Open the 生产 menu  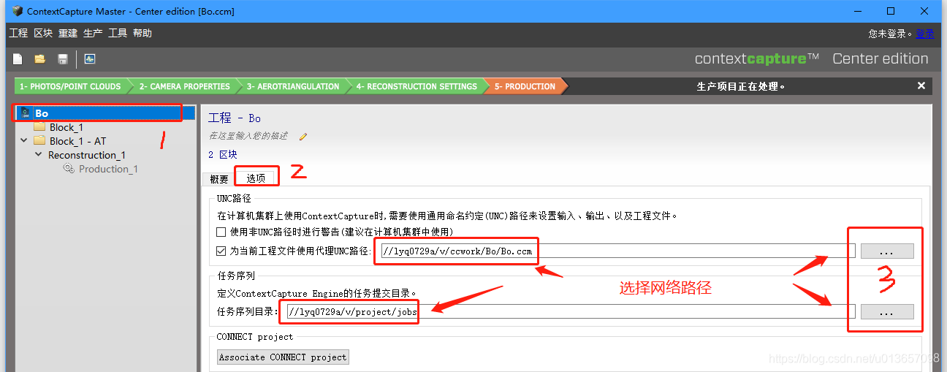[93, 33]
